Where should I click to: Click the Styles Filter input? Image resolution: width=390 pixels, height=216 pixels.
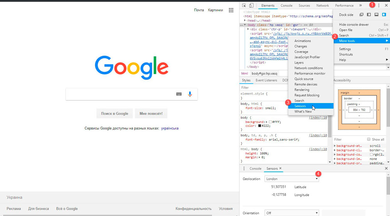click(x=264, y=88)
